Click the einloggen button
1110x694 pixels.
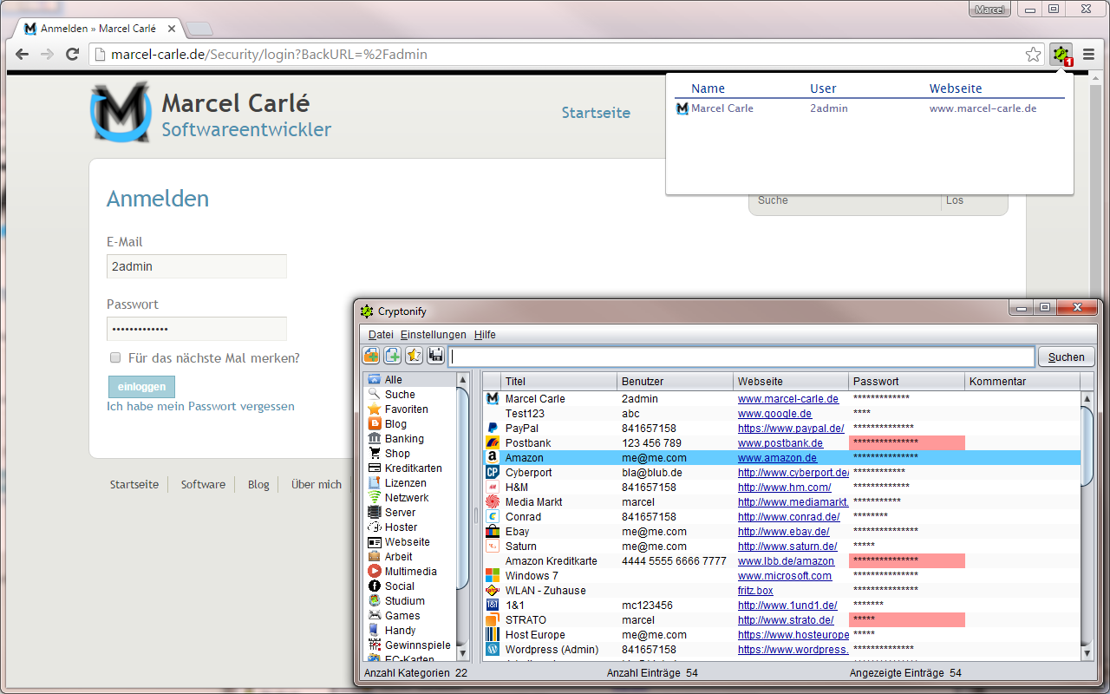(141, 387)
